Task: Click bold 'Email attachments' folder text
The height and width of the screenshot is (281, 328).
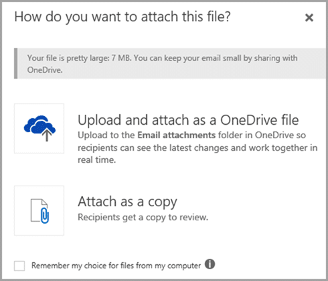Action: [176, 135]
